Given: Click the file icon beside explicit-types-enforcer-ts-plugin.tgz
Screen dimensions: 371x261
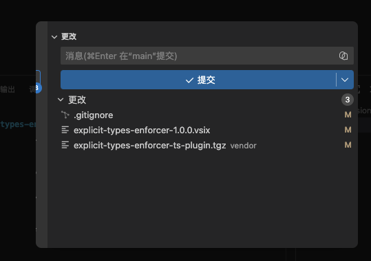Looking at the screenshot, I should (65, 145).
